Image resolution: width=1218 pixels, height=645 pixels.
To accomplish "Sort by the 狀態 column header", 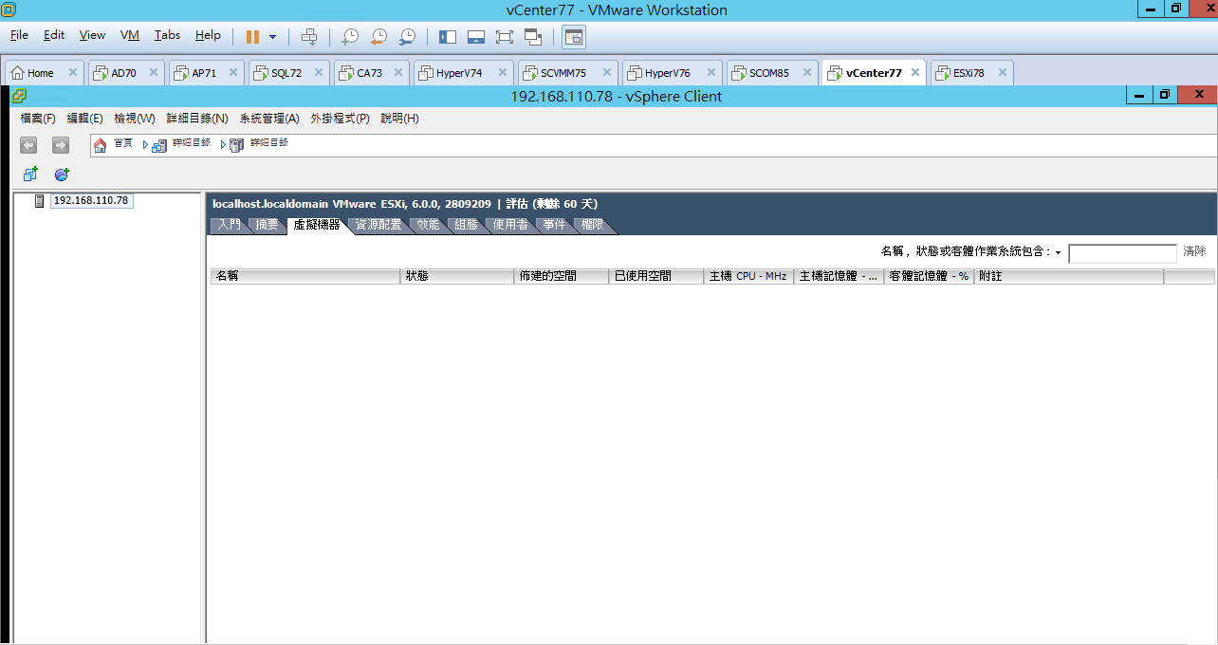I will 457,276.
